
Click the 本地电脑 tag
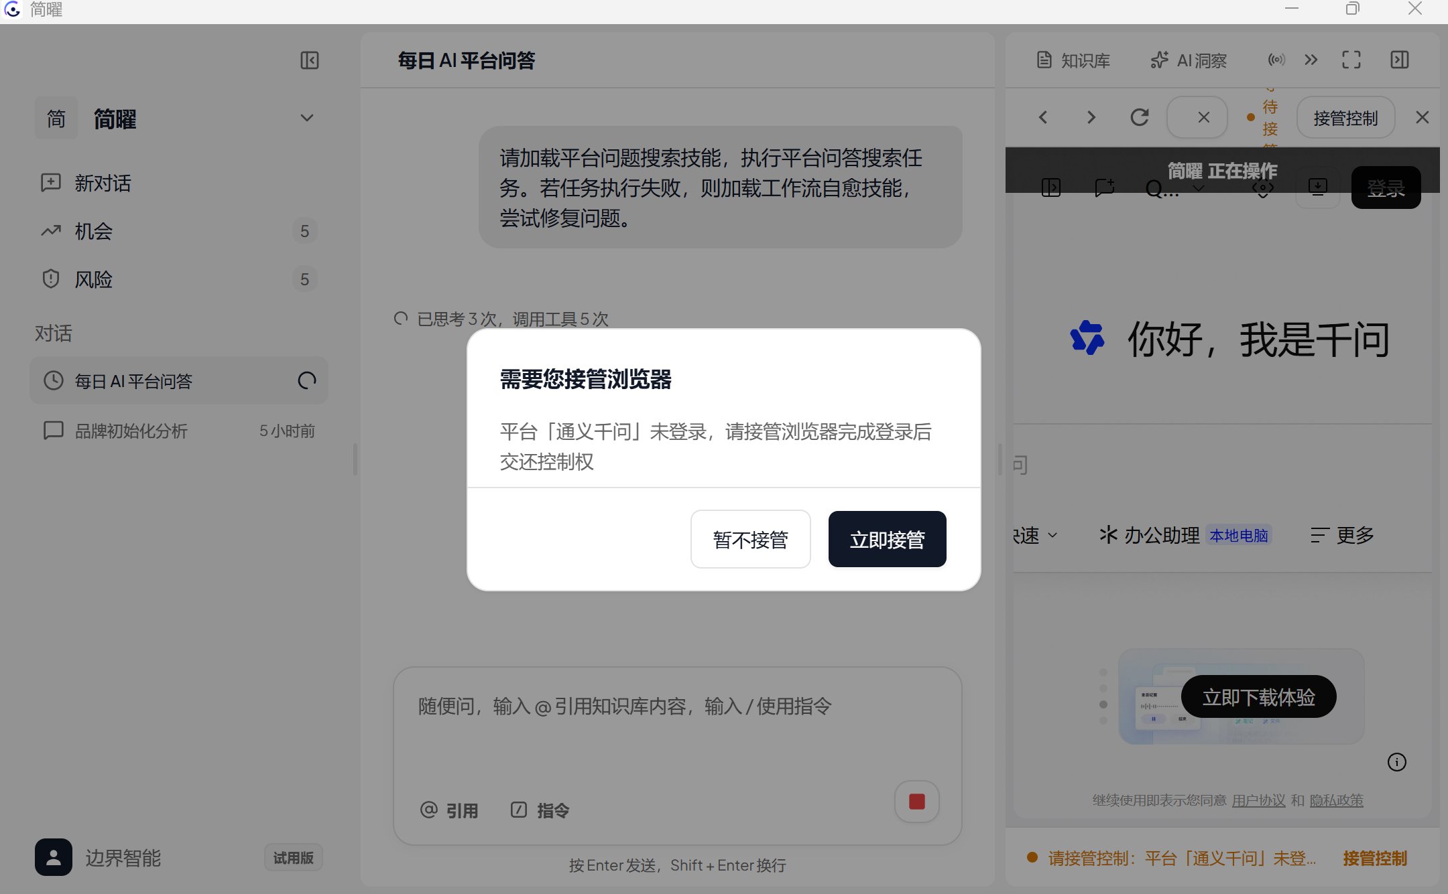coord(1238,536)
